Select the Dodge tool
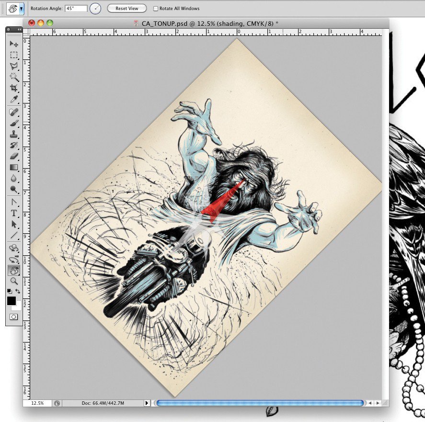The height and width of the screenshot is (422, 425). pyautogui.click(x=14, y=190)
